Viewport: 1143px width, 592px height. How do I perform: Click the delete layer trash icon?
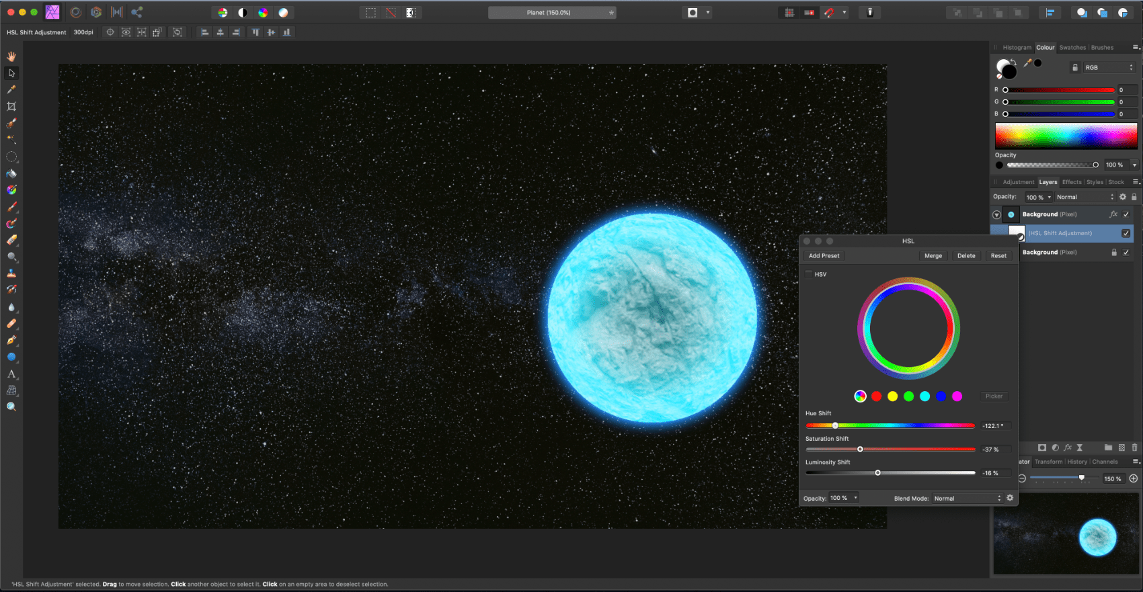[1134, 448]
